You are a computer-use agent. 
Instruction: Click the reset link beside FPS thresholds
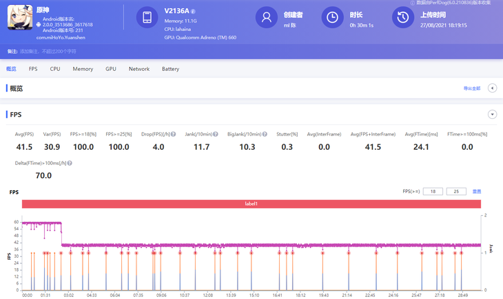476,192
